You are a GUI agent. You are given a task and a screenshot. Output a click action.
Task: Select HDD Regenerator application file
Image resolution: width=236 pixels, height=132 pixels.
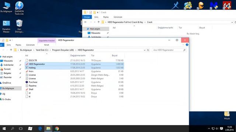[74, 64]
